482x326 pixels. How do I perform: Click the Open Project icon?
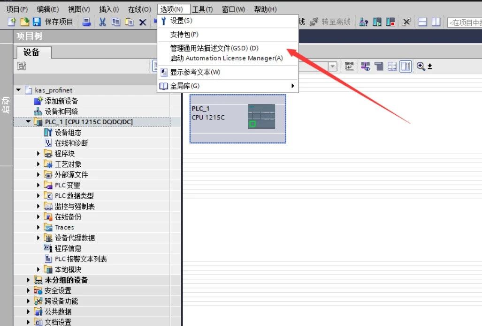coord(24,22)
